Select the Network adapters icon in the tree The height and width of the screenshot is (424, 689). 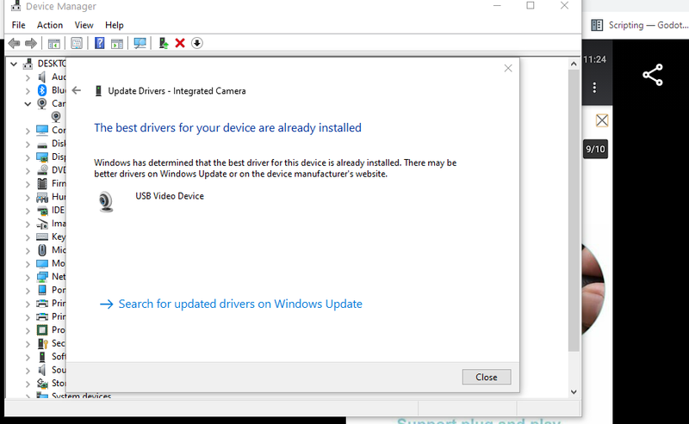pyautogui.click(x=42, y=277)
